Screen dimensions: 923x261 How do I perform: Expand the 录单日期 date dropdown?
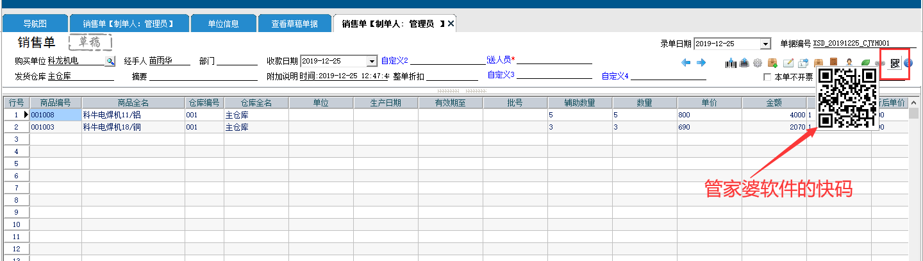(765, 44)
